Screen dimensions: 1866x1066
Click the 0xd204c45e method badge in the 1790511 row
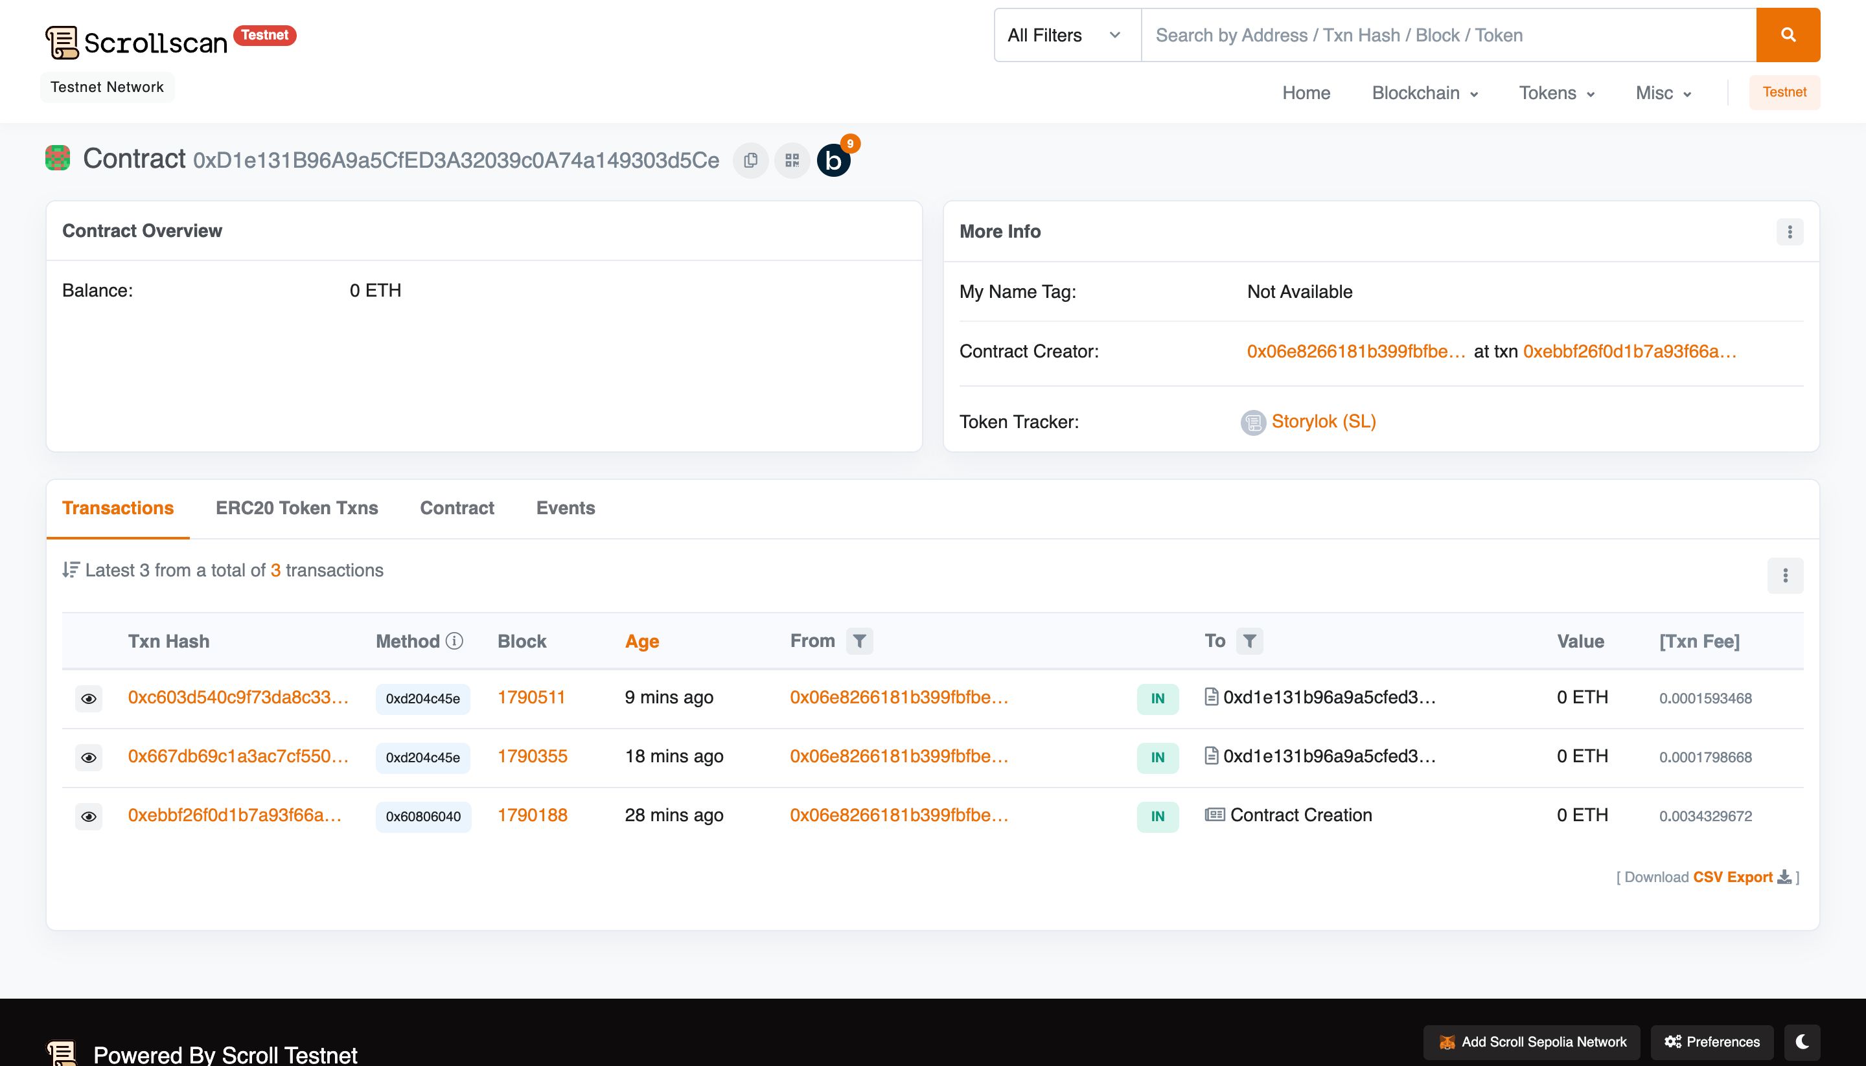click(x=422, y=698)
